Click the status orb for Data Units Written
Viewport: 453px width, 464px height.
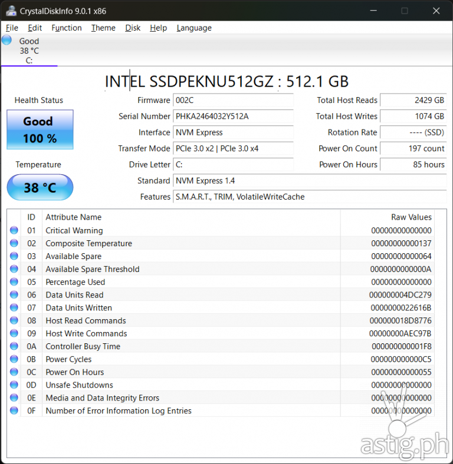tap(14, 308)
